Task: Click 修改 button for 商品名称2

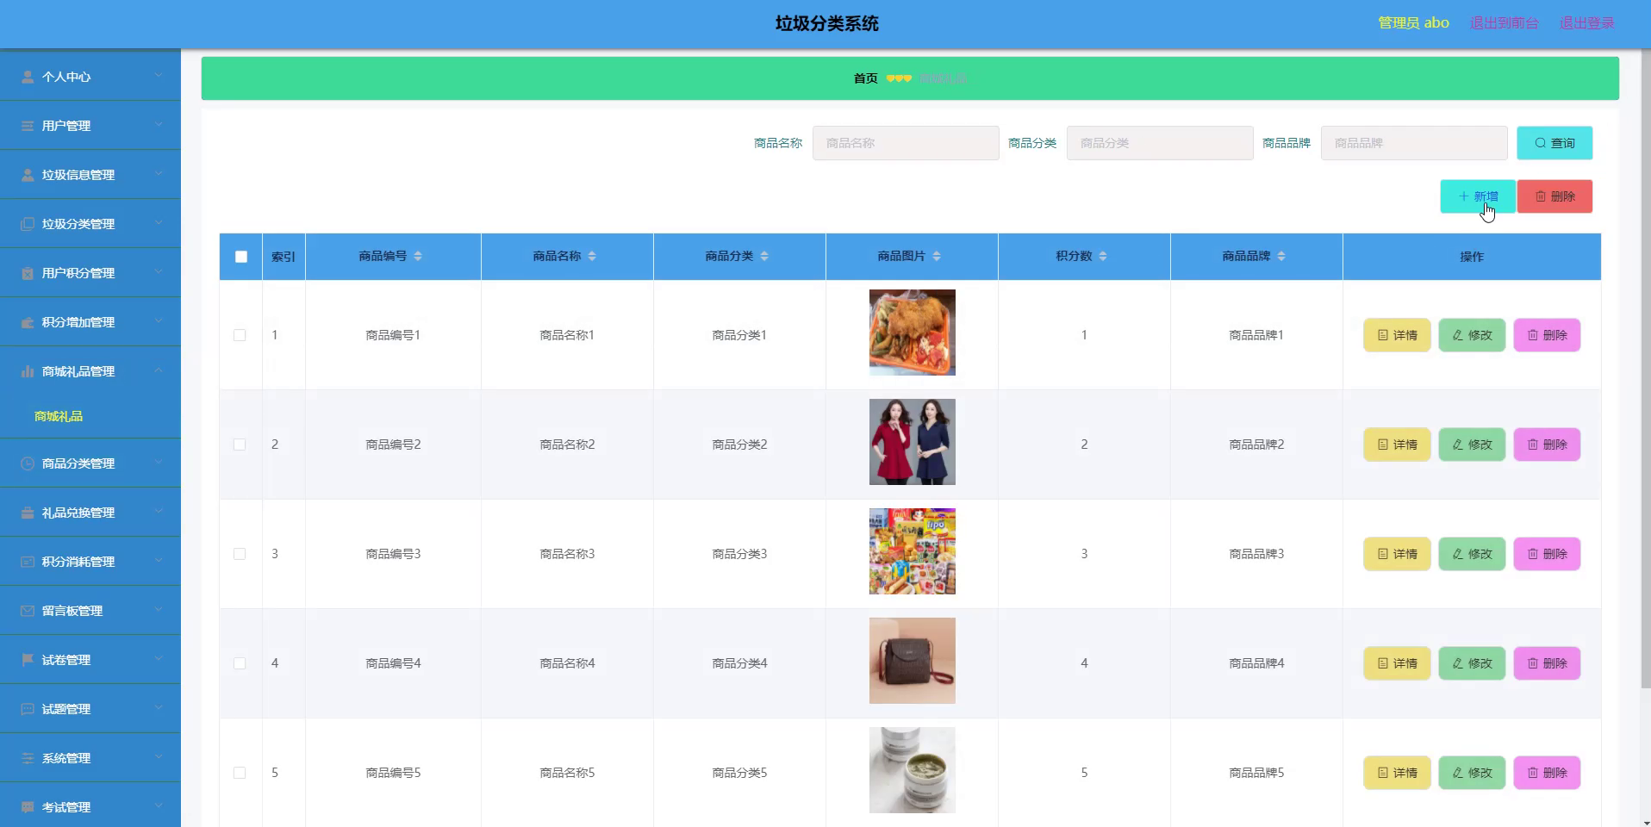Action: [x=1472, y=445]
